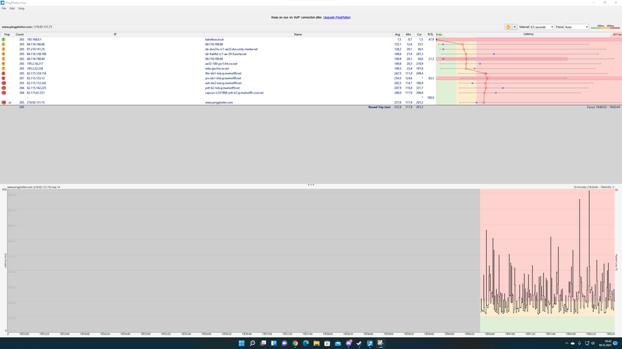Select IP address 81.210.141.25

(35, 49)
